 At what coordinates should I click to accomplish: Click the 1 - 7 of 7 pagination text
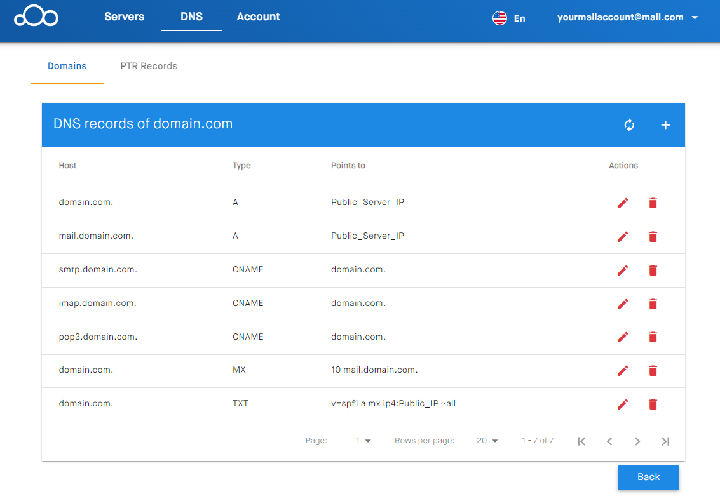point(537,441)
